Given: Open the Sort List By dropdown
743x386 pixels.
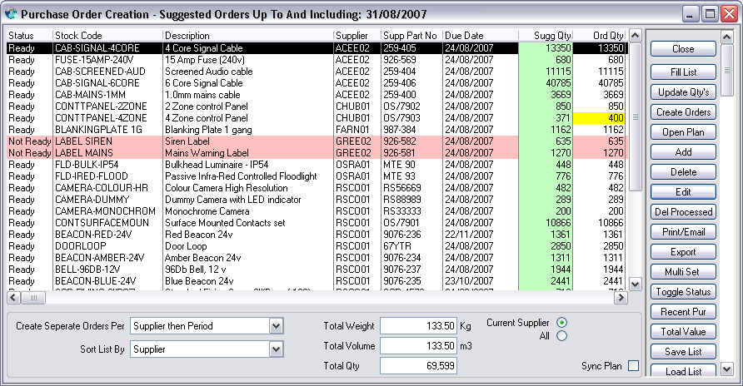Looking at the screenshot, I should click(x=276, y=349).
